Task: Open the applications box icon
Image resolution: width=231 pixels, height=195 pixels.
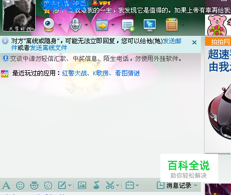Action: coord(172,25)
